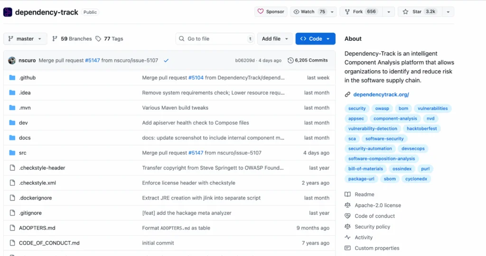Open the Apache-2.0 license link
The image size is (486, 256).
pos(378,205)
